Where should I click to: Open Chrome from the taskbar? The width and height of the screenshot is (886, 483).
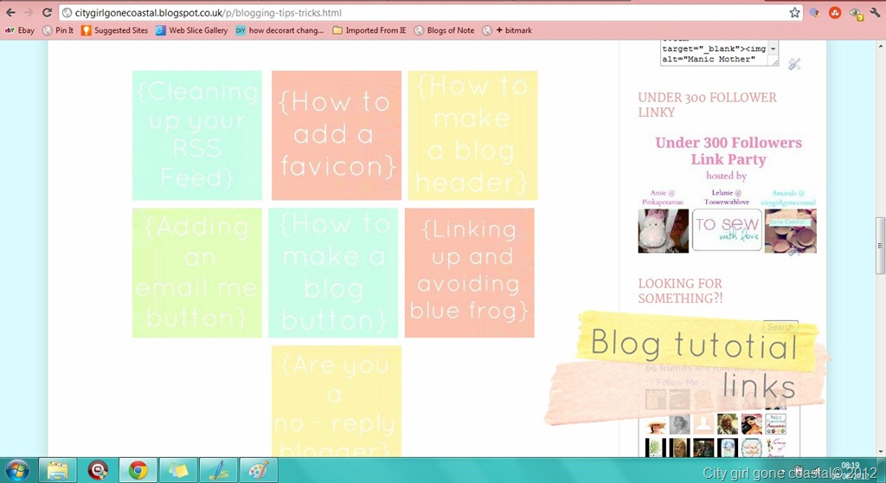click(138, 471)
